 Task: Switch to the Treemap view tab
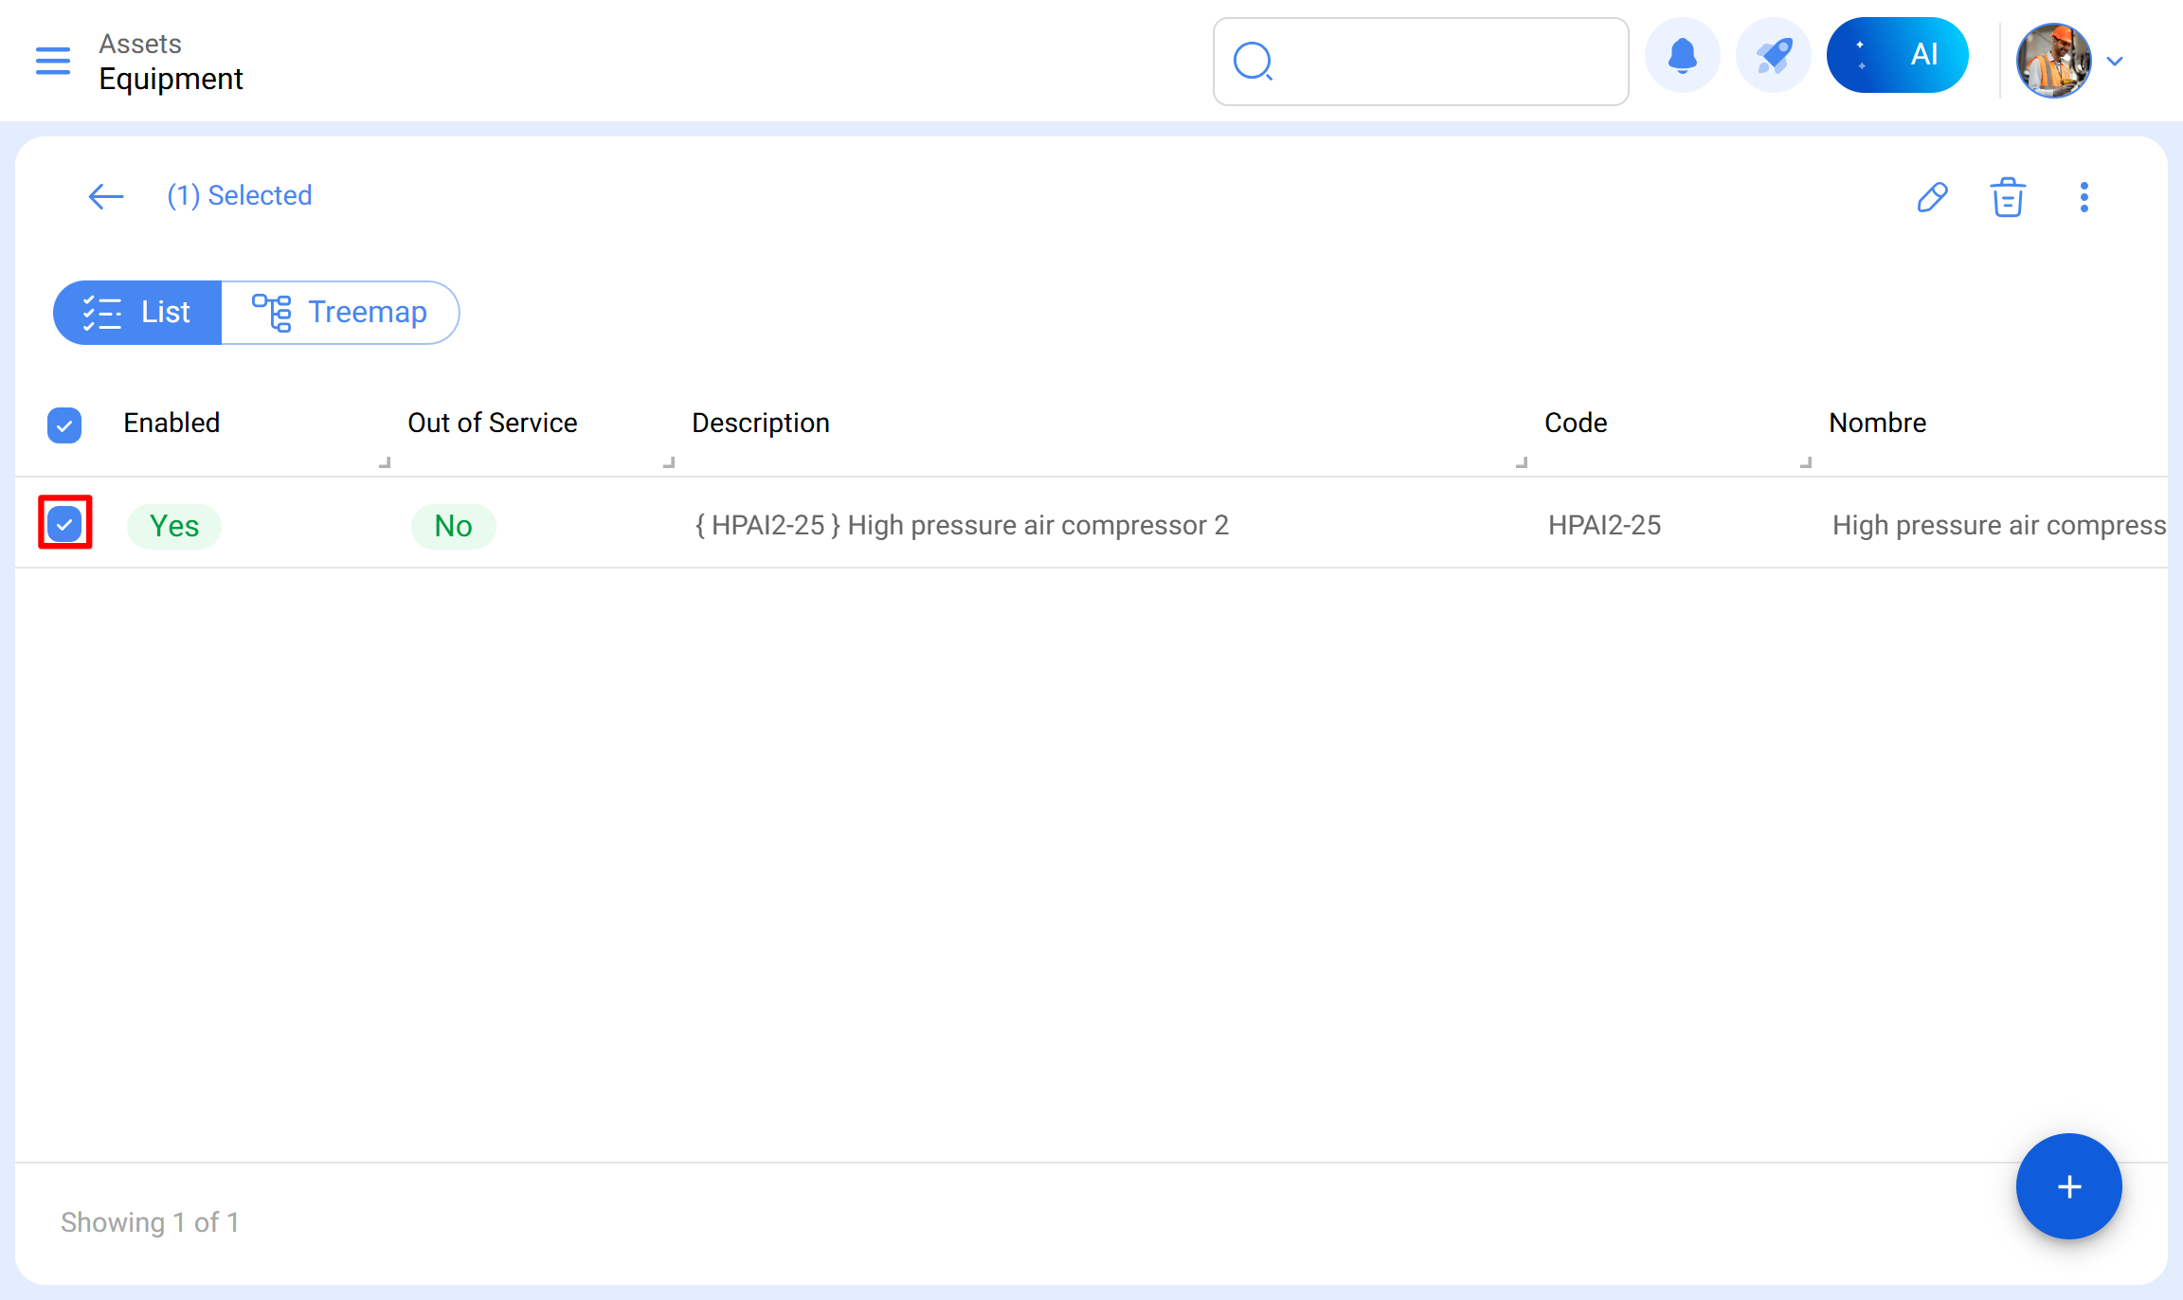[340, 313]
